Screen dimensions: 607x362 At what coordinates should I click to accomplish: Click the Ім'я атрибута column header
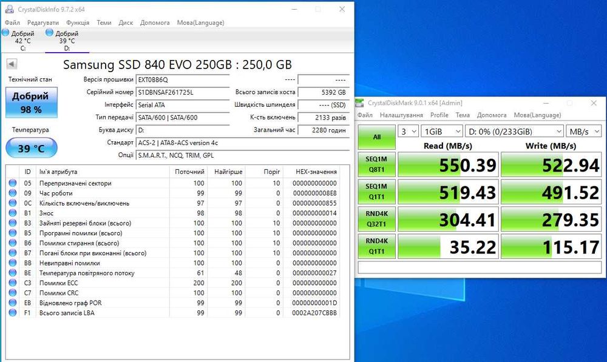click(x=103, y=172)
